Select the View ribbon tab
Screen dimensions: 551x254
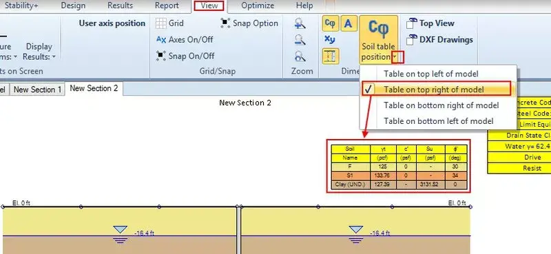[x=209, y=6]
